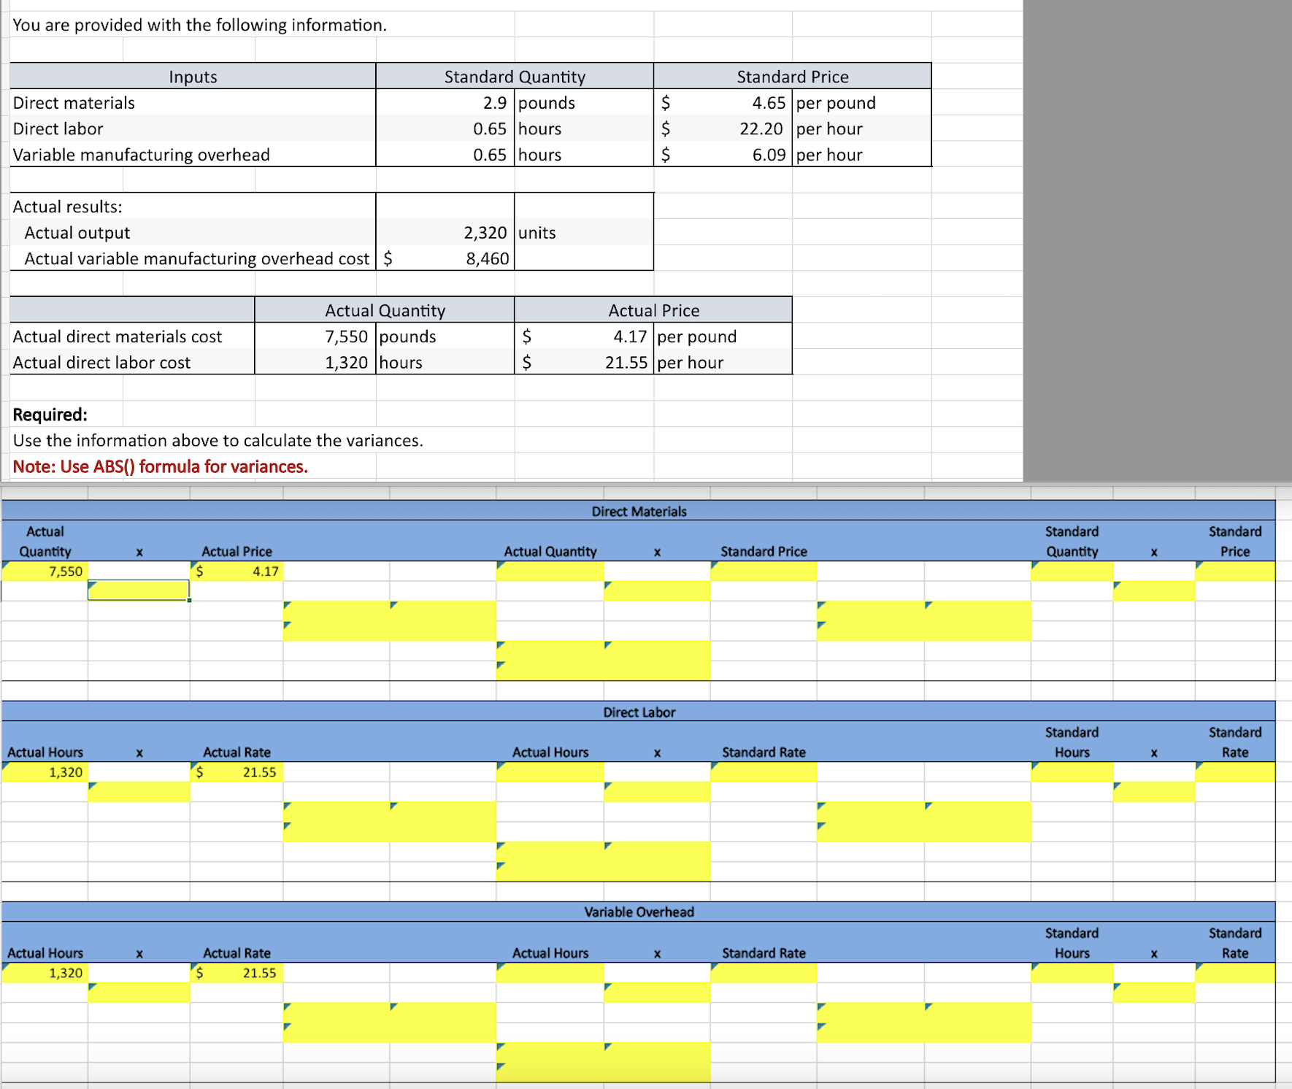This screenshot has height=1089, width=1292.
Task: Click the red ABS() formula note
Action: (x=161, y=466)
